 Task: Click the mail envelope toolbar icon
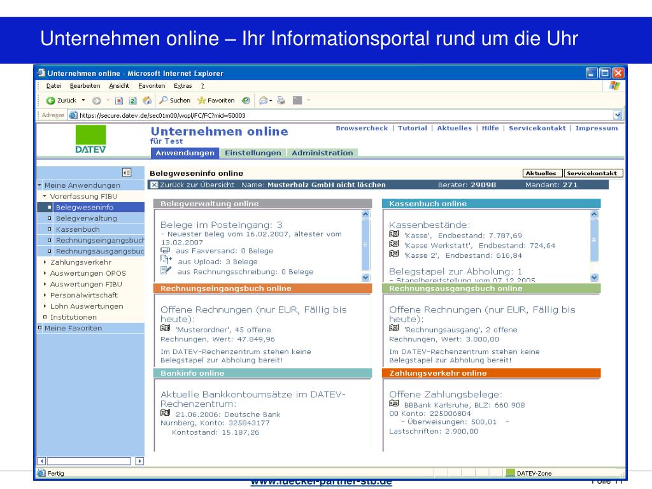tap(263, 101)
